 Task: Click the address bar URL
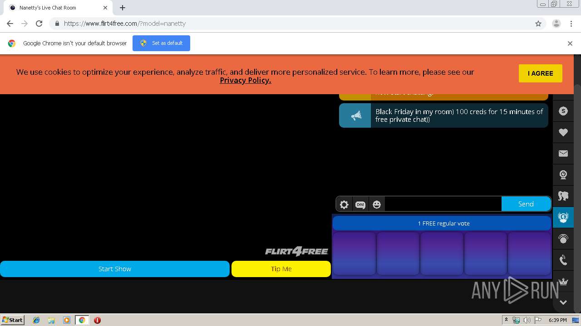pyautogui.click(x=125, y=24)
